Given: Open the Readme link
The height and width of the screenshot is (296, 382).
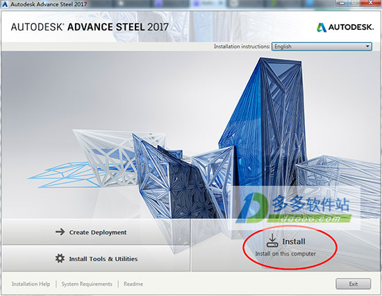Looking at the screenshot, I should pos(133,284).
